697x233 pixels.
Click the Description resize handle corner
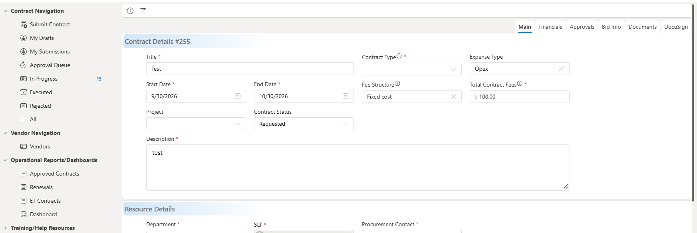click(x=566, y=187)
